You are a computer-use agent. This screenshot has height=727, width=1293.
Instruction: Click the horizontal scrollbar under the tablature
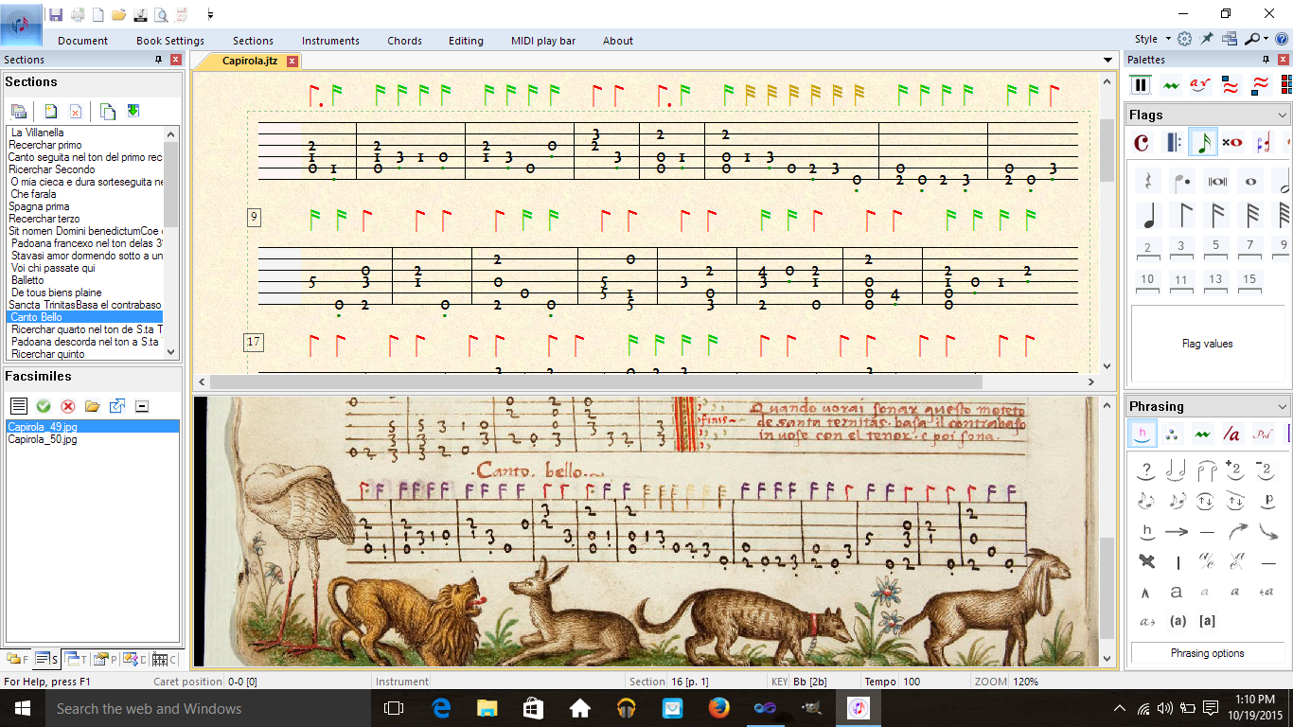[596, 382]
